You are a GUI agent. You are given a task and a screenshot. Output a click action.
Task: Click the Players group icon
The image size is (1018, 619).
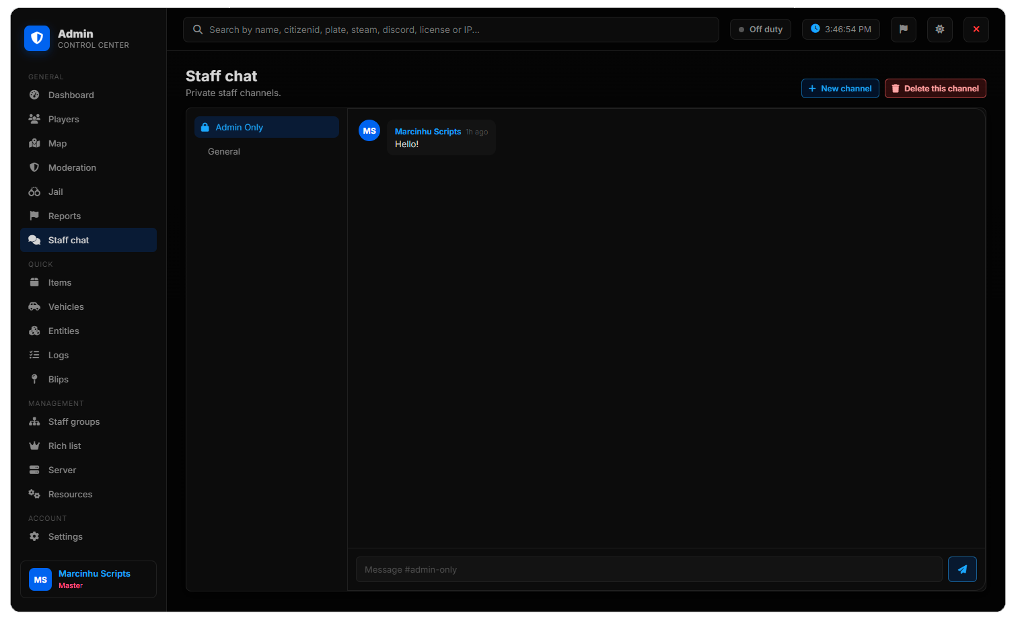[x=34, y=119]
